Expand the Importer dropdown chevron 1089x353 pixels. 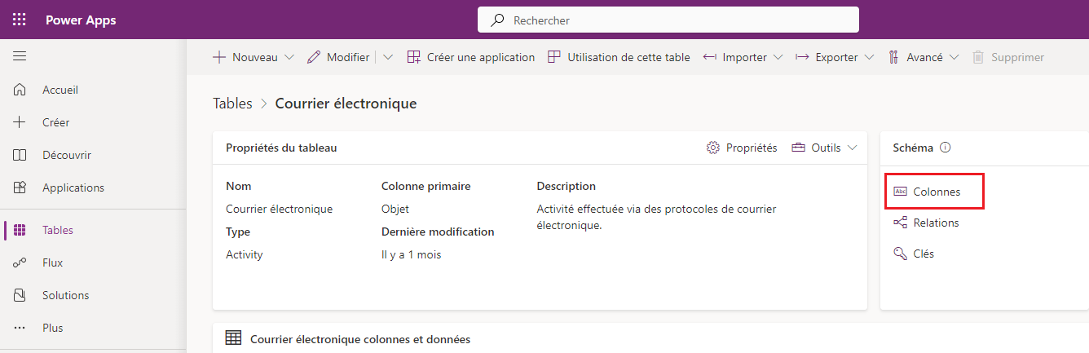point(778,57)
